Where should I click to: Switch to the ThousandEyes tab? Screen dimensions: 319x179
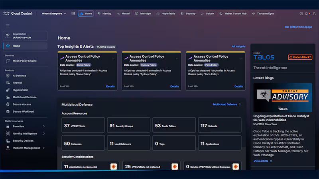[263, 14]
